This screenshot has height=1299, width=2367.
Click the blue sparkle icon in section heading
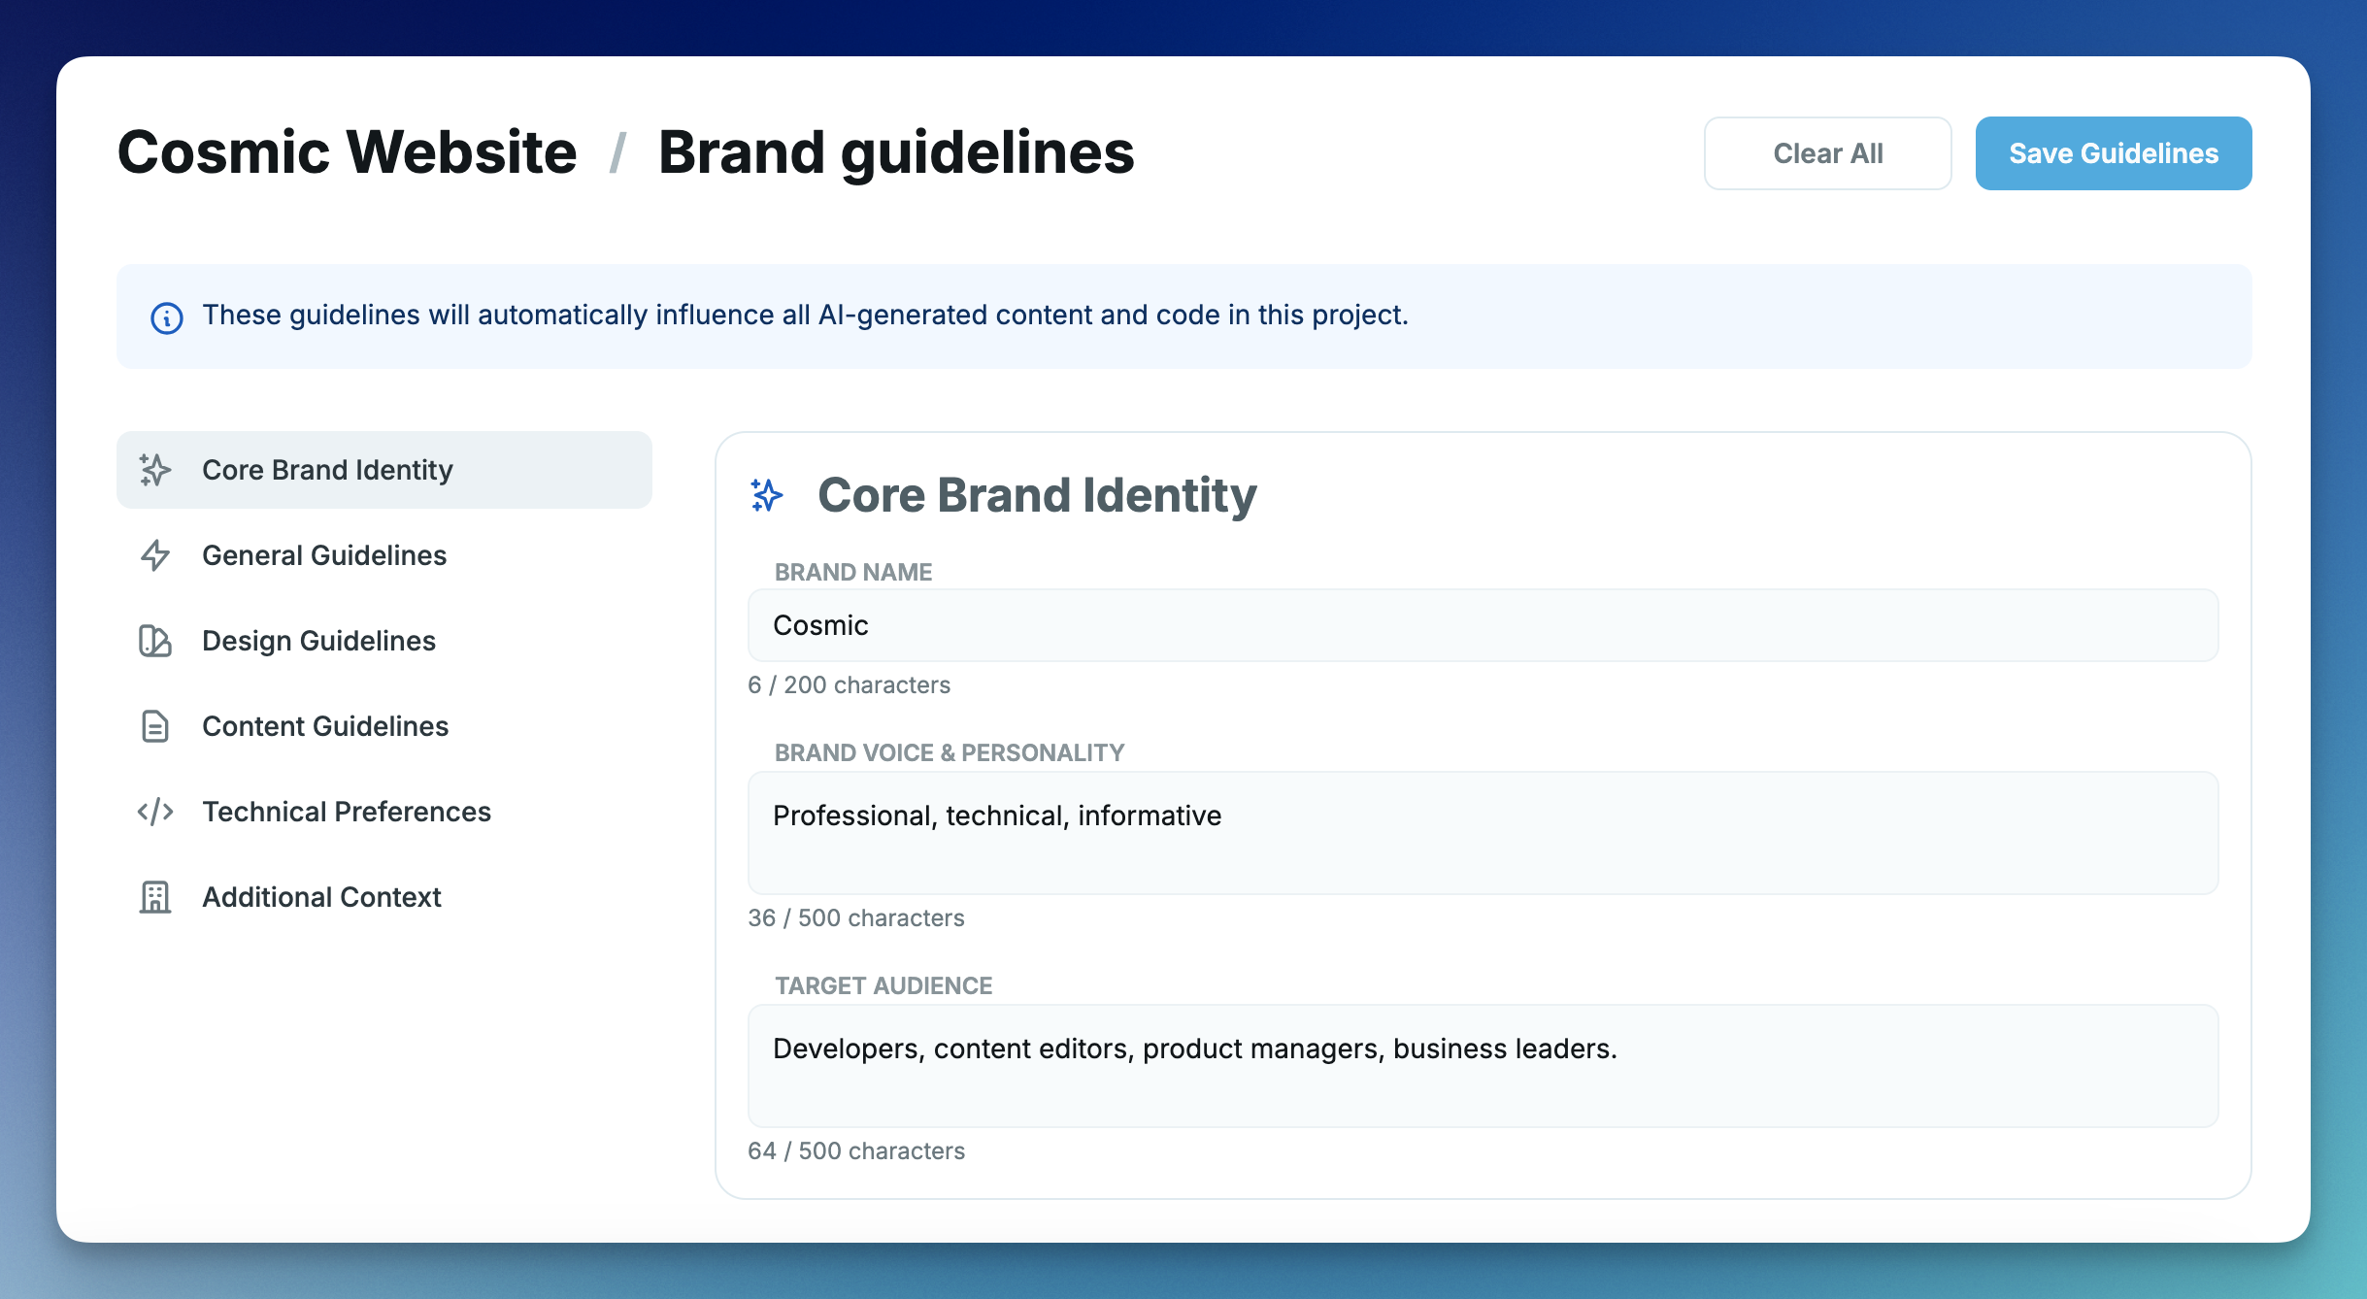point(767,495)
